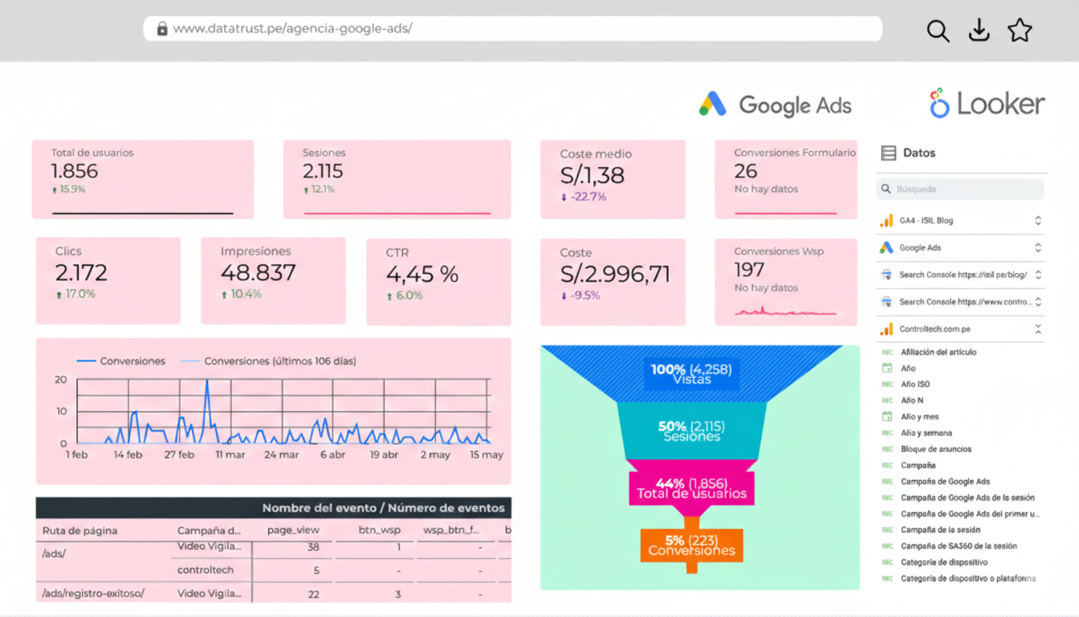The height and width of the screenshot is (617, 1079).
Task: Click the calendar icon beside Año y mes
Action: (887, 417)
